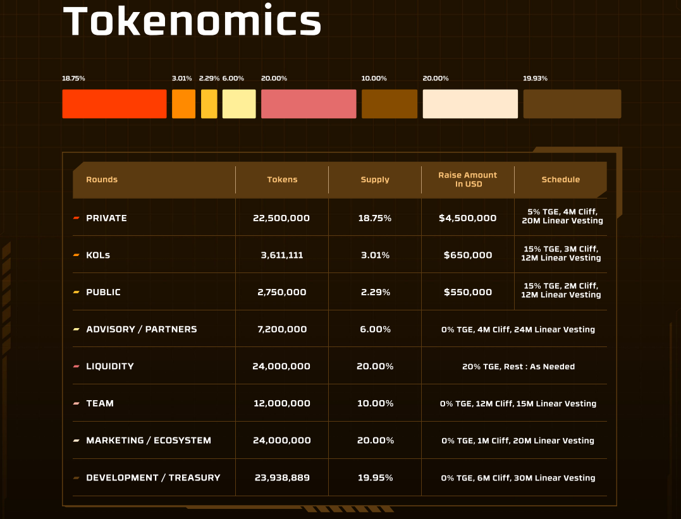Click the marker beside MARKETING / ECOSYSTEM

click(76, 441)
